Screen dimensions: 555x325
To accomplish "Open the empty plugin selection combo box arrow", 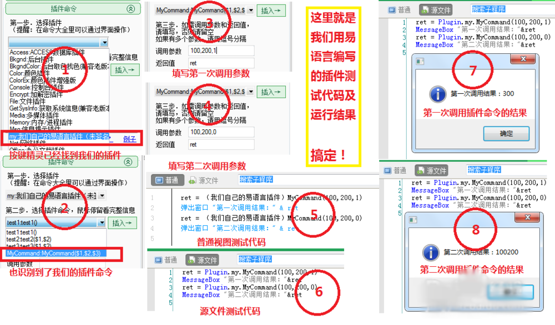I will tap(104, 43).
